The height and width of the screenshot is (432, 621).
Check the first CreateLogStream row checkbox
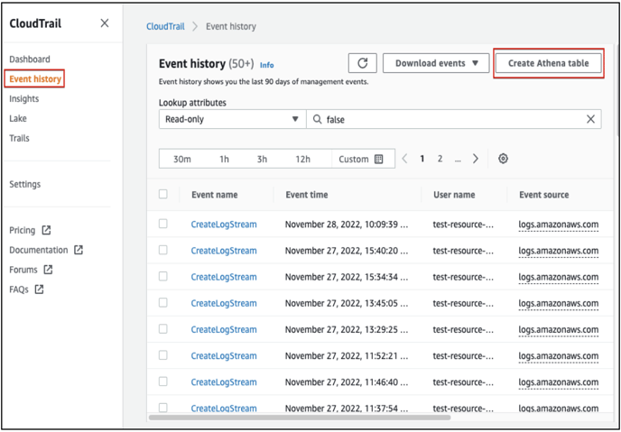[x=163, y=224]
